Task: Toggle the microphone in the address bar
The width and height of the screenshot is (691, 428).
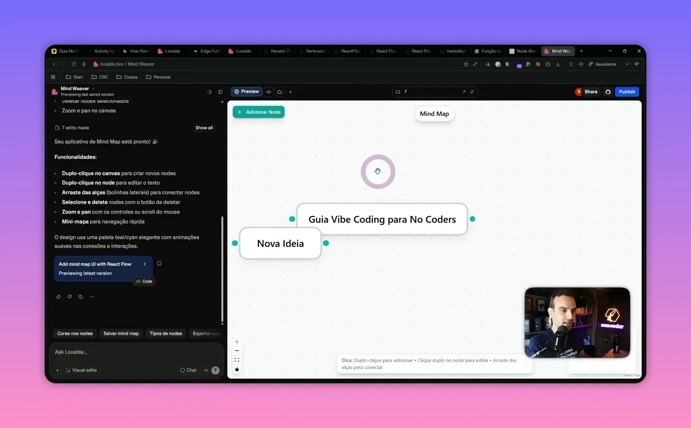Action: pos(83,64)
